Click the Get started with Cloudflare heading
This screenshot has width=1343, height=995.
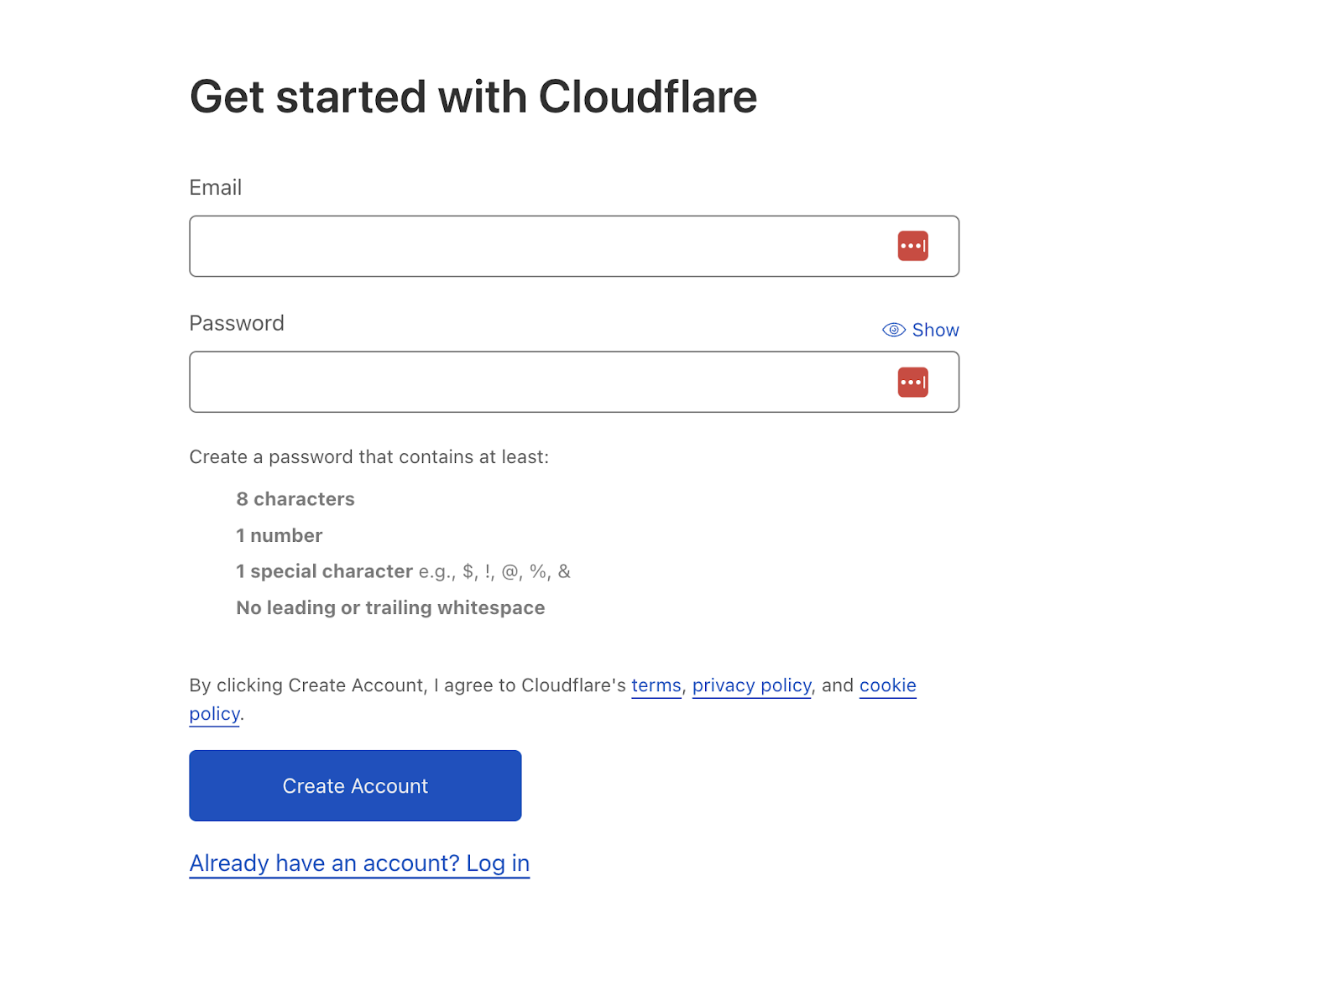point(473,96)
